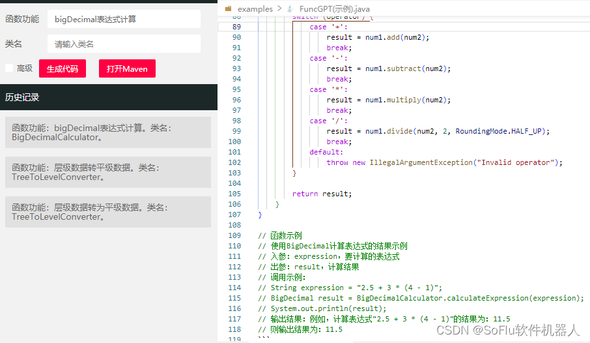Click num1.subtract(num2) code line
The image size is (590, 343).
389,68
